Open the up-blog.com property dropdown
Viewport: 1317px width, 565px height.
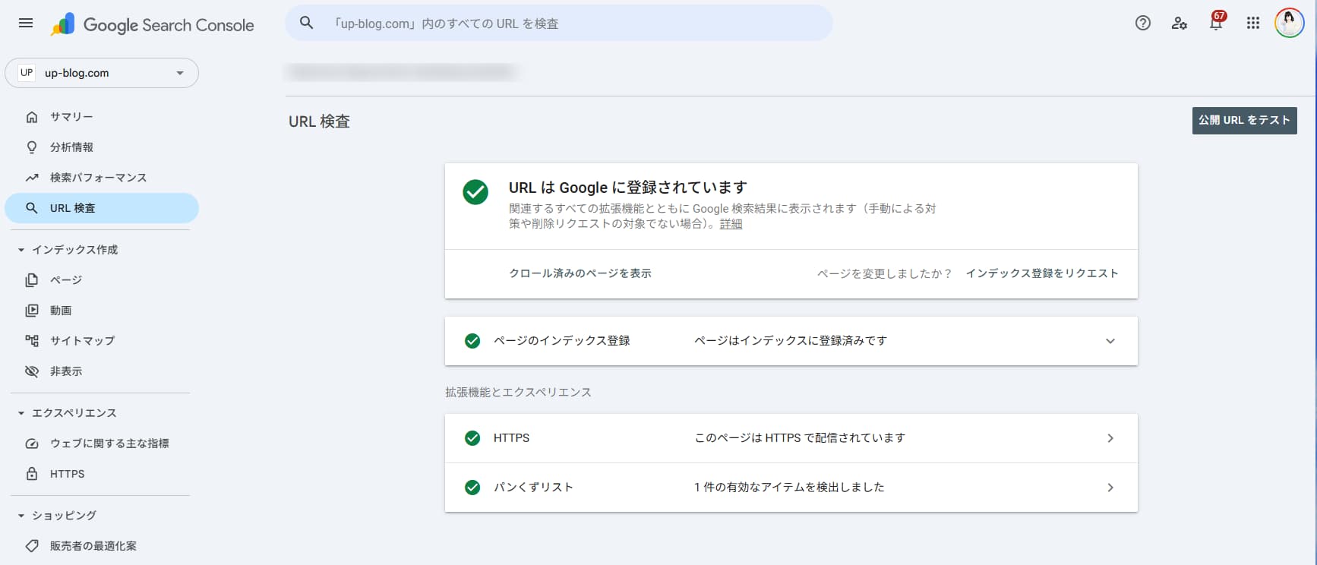pyautogui.click(x=102, y=73)
